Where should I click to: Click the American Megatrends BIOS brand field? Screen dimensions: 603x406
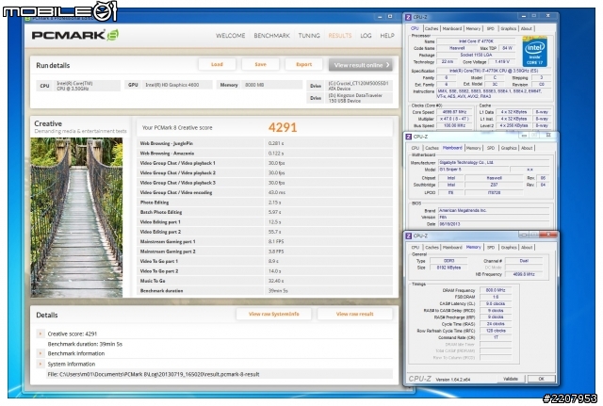pos(494,211)
